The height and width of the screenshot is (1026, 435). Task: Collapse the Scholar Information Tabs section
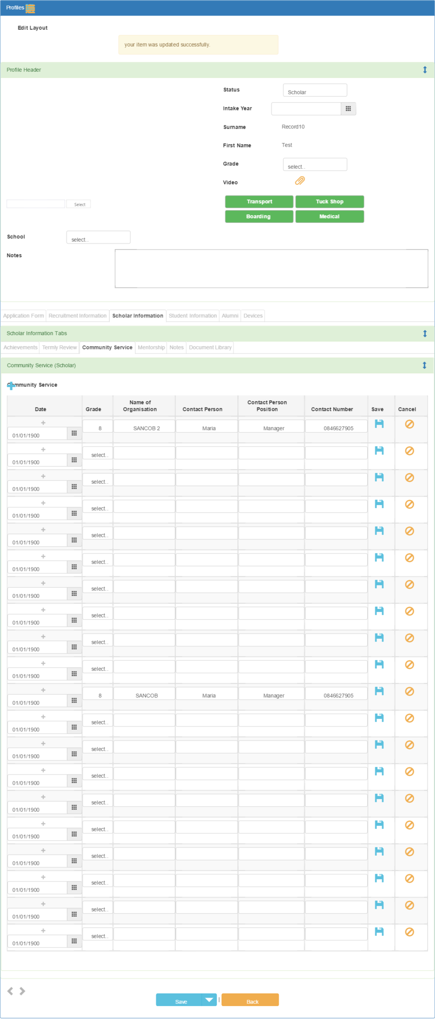425,333
